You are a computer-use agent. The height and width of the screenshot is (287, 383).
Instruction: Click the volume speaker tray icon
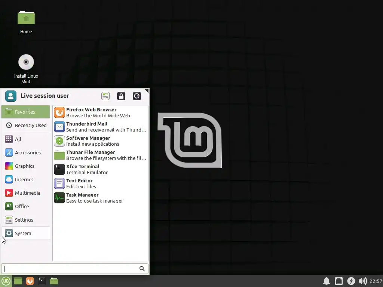point(363,281)
